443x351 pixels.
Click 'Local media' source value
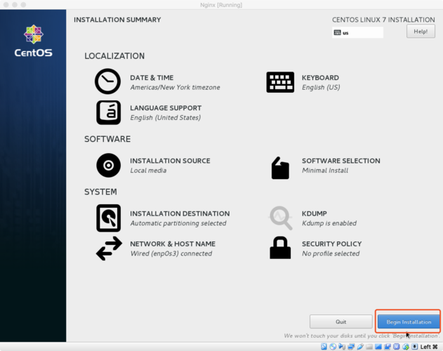pyautogui.click(x=148, y=171)
